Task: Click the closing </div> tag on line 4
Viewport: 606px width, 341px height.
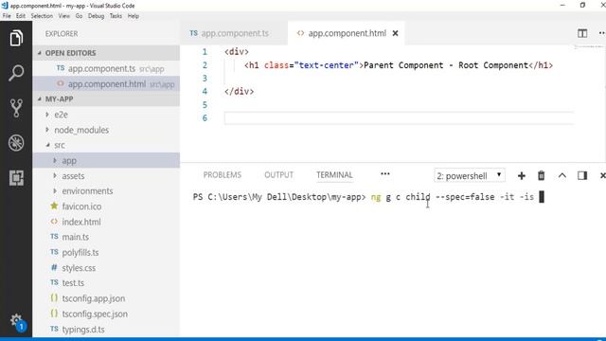Action: pyautogui.click(x=239, y=92)
